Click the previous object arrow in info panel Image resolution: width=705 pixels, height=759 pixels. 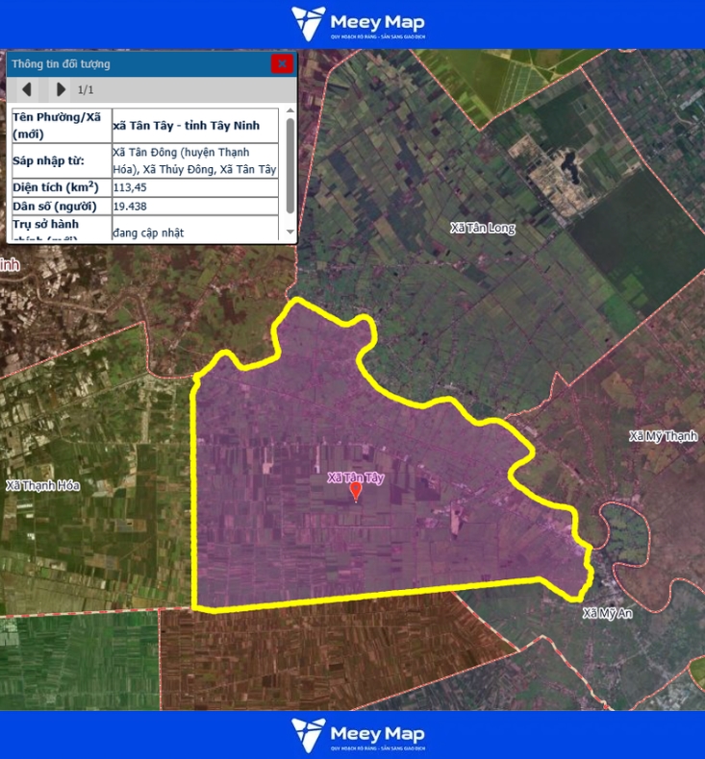pos(27,89)
